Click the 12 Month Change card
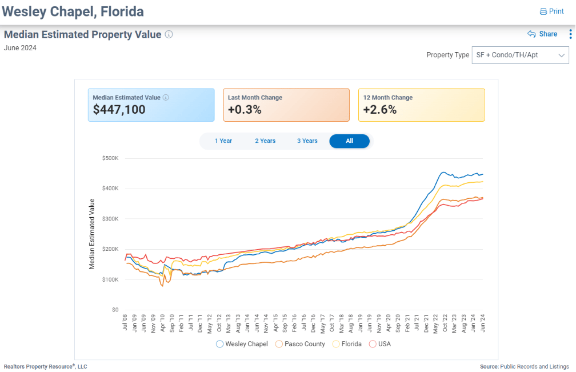This screenshot has height=372, width=576. [x=421, y=105]
